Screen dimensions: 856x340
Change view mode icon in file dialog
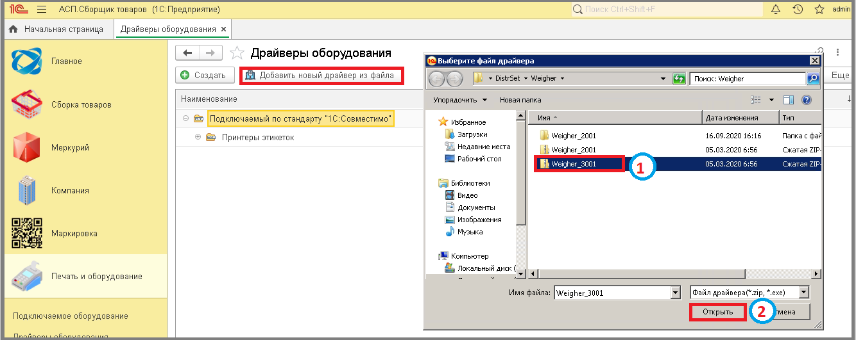coord(756,100)
